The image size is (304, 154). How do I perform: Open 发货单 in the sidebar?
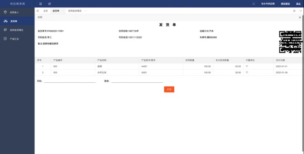[17, 21]
